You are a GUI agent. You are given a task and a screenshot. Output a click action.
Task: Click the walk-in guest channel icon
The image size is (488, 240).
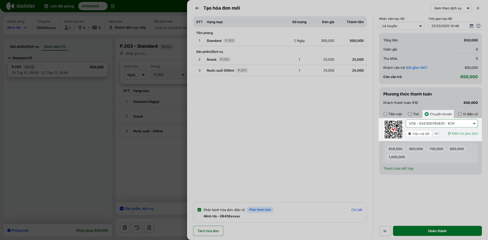point(111,28)
